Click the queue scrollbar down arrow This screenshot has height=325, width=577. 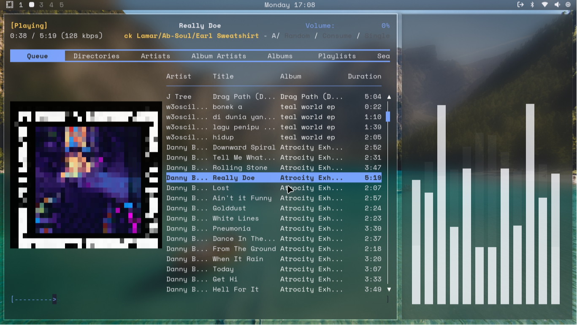tap(389, 289)
